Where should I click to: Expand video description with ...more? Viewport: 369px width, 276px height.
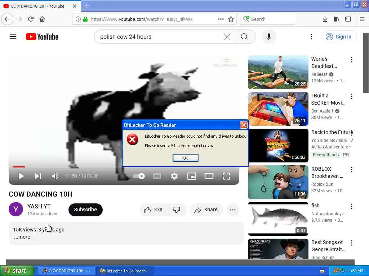pyautogui.click(x=22, y=237)
